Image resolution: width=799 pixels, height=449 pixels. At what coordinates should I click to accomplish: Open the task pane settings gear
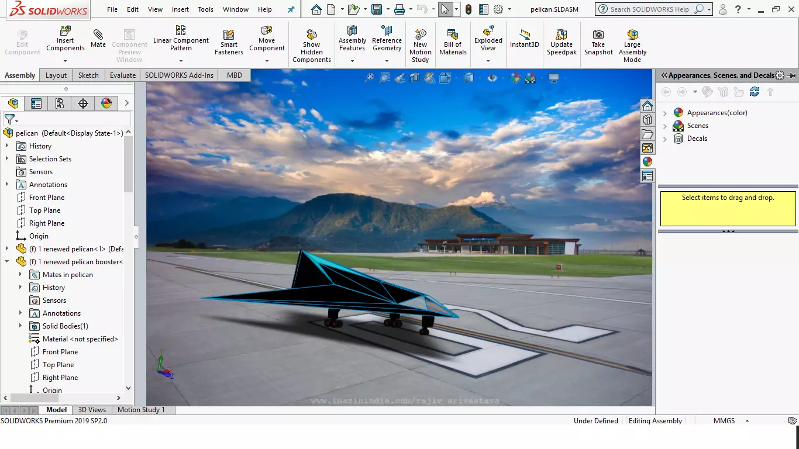(x=779, y=75)
